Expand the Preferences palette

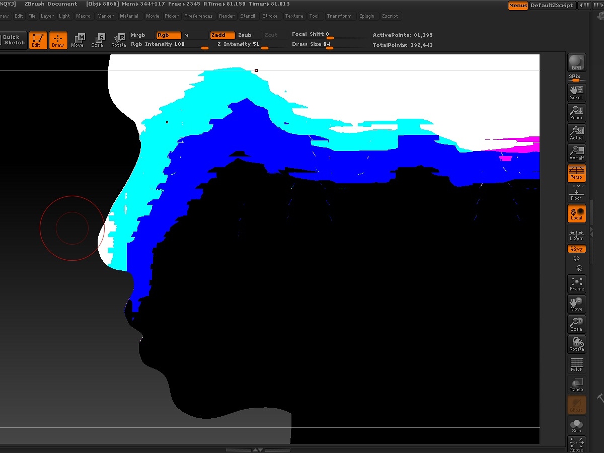[198, 16]
